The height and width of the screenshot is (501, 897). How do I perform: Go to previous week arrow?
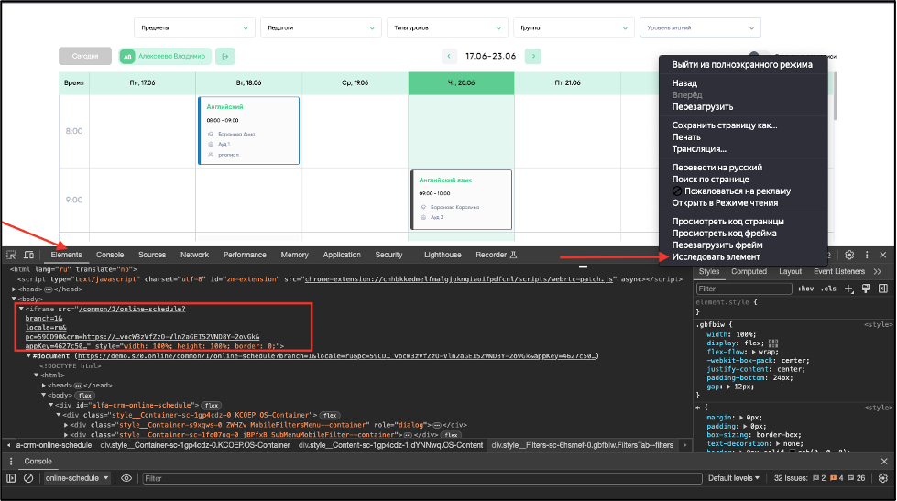(x=449, y=56)
